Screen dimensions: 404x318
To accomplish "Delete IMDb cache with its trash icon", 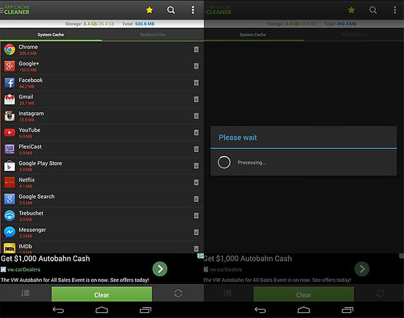I will point(196,249).
